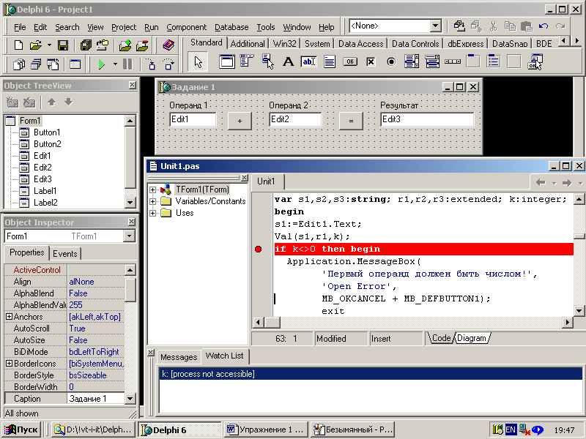
Task: Expand the Variables/Constants folder node
Action: click(x=152, y=202)
